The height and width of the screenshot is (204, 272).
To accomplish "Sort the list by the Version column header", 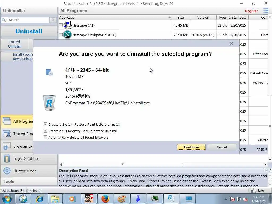I will pyautogui.click(x=203, y=17).
